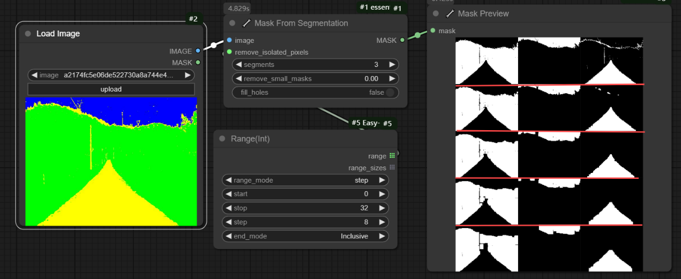Viewport: 681px width, 279px height.
Task: Click the MASK output port on Load Image
Action: coord(198,63)
